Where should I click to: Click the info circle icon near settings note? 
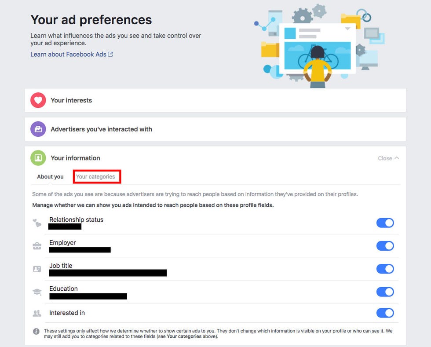coord(36,331)
